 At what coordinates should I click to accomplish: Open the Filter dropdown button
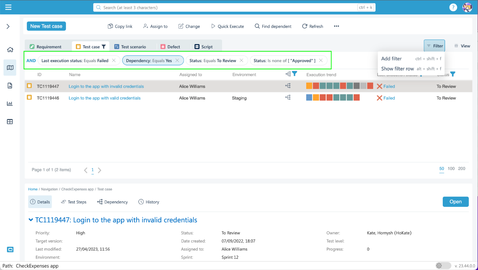click(x=434, y=46)
